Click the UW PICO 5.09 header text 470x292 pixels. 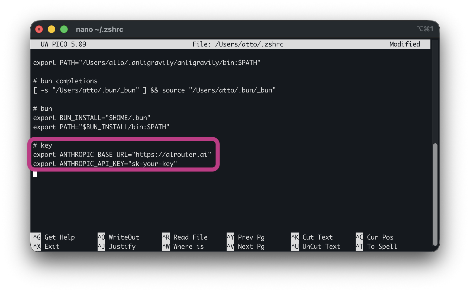[63, 44]
